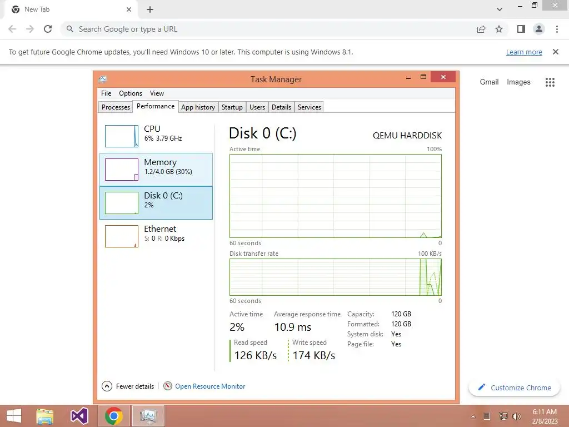Click the network tray icon
The image size is (569, 427).
[x=503, y=416]
